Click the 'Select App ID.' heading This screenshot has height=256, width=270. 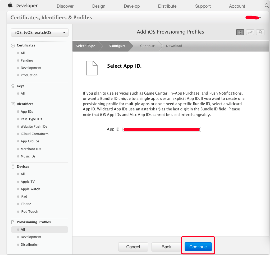click(124, 66)
